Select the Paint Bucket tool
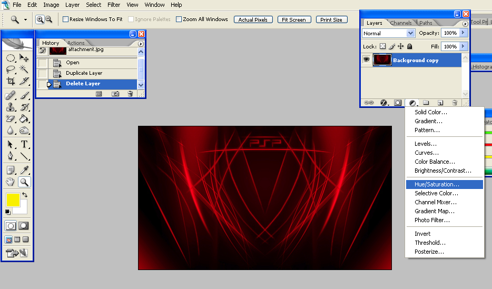This screenshot has height=289, width=492. click(24, 118)
